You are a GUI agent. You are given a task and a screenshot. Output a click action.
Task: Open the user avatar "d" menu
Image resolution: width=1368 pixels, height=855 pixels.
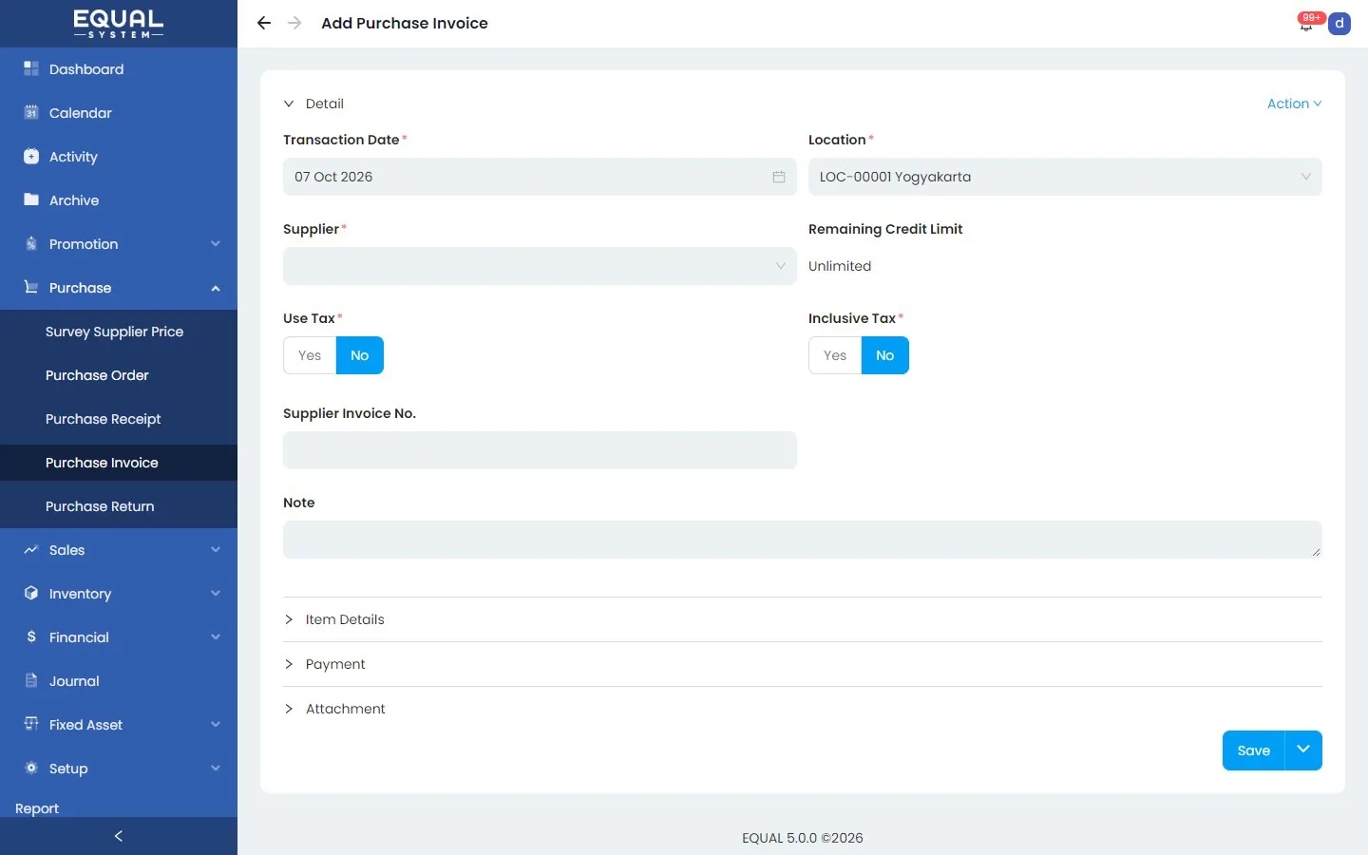(x=1339, y=23)
